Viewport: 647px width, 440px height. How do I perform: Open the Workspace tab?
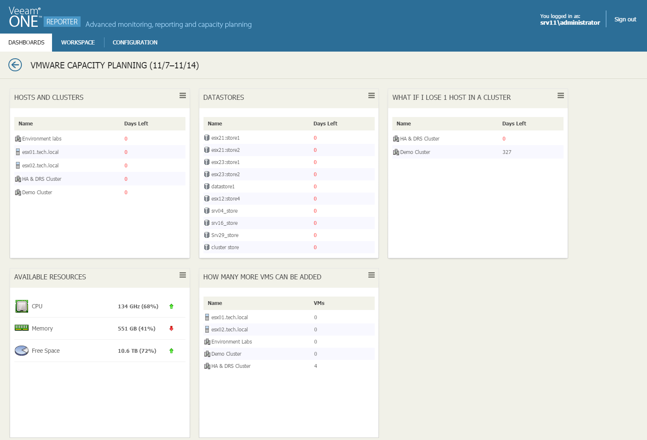78,42
